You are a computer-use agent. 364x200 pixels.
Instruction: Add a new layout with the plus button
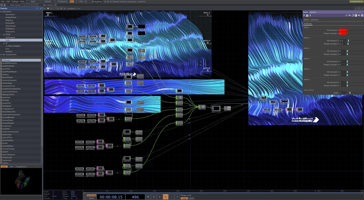55,5
